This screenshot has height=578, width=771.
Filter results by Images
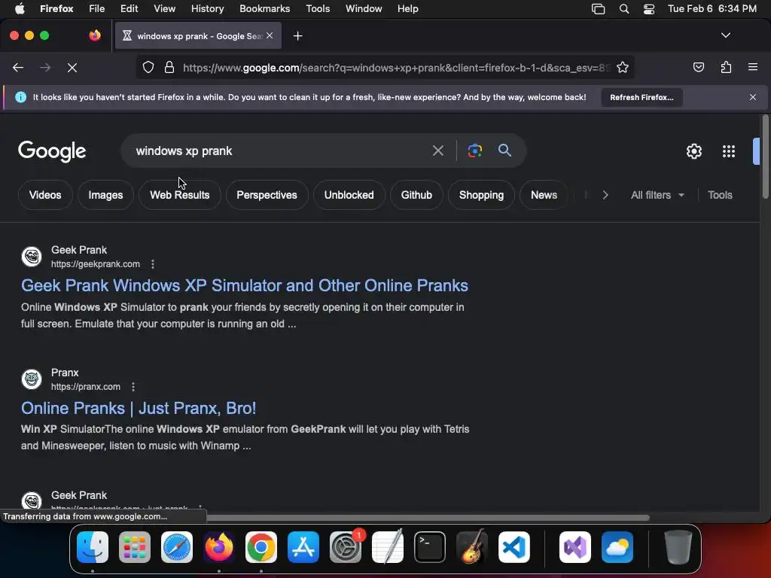coord(105,195)
